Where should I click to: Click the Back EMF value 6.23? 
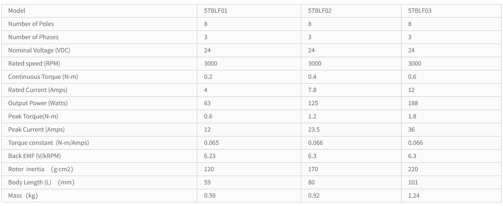(210, 156)
